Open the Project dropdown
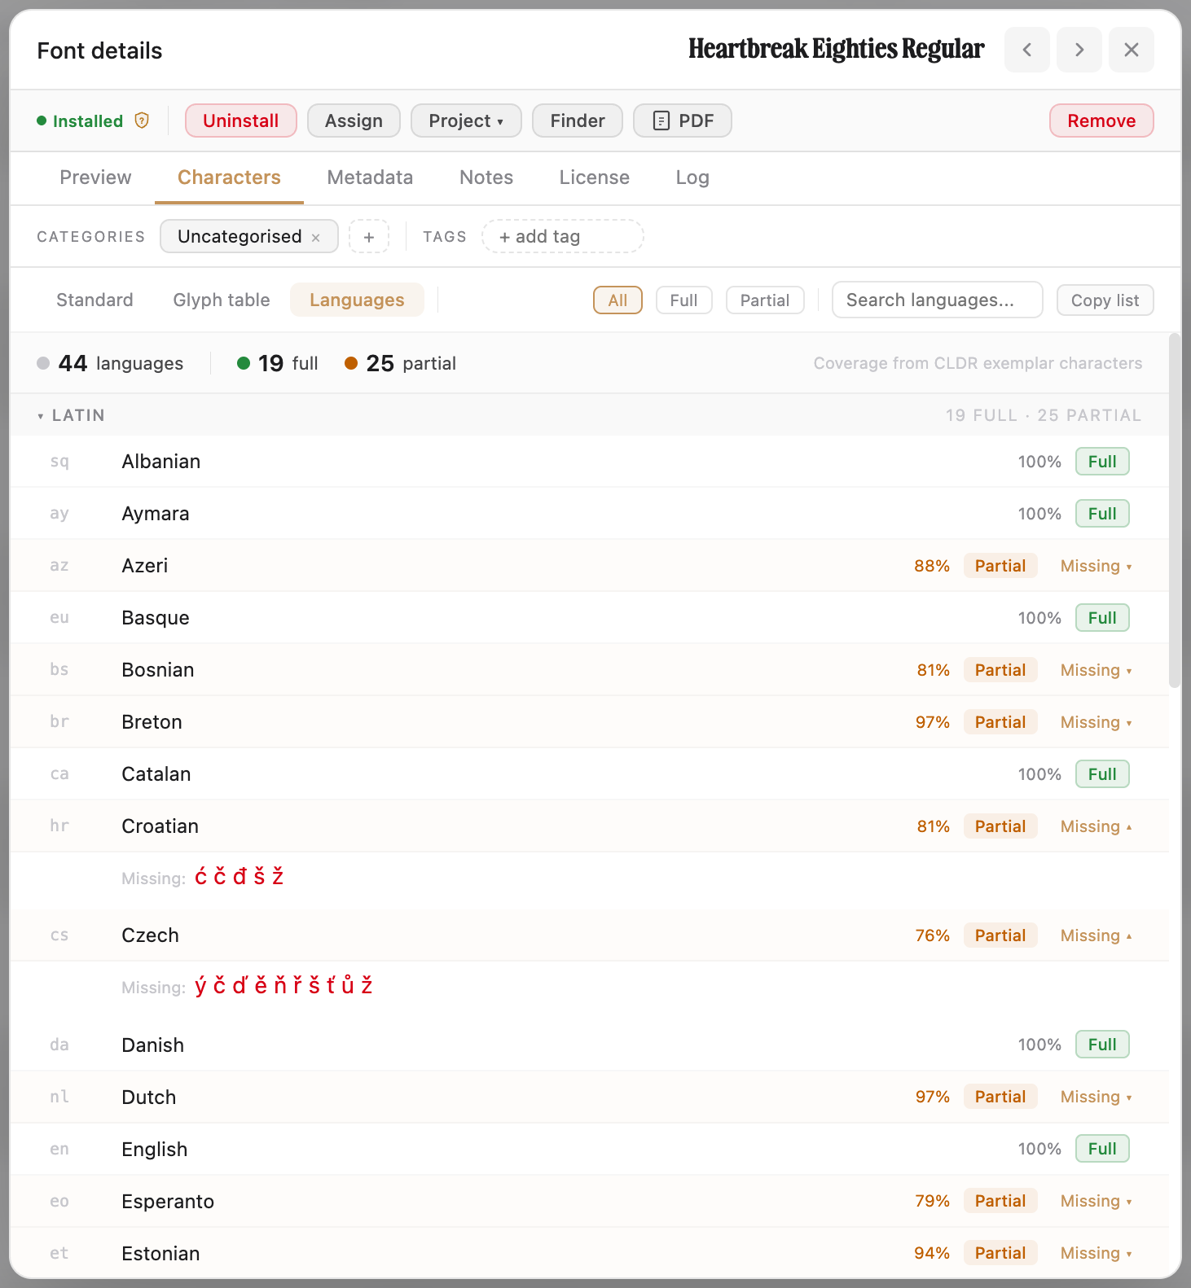The image size is (1191, 1288). (x=466, y=120)
